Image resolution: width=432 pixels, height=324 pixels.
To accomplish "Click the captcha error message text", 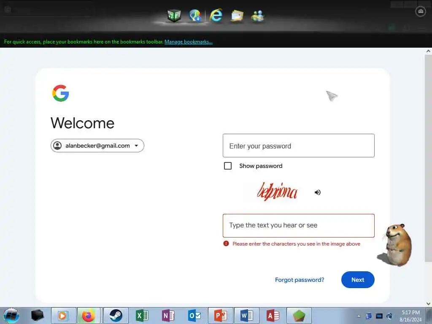I will [x=296, y=244].
